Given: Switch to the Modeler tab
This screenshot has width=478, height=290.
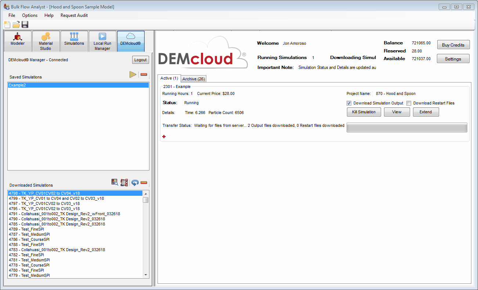Looking at the screenshot, I should point(18,41).
